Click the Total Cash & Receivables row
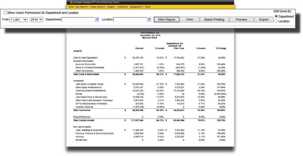This screenshot has height=156, width=303. pyautogui.click(x=149, y=74)
